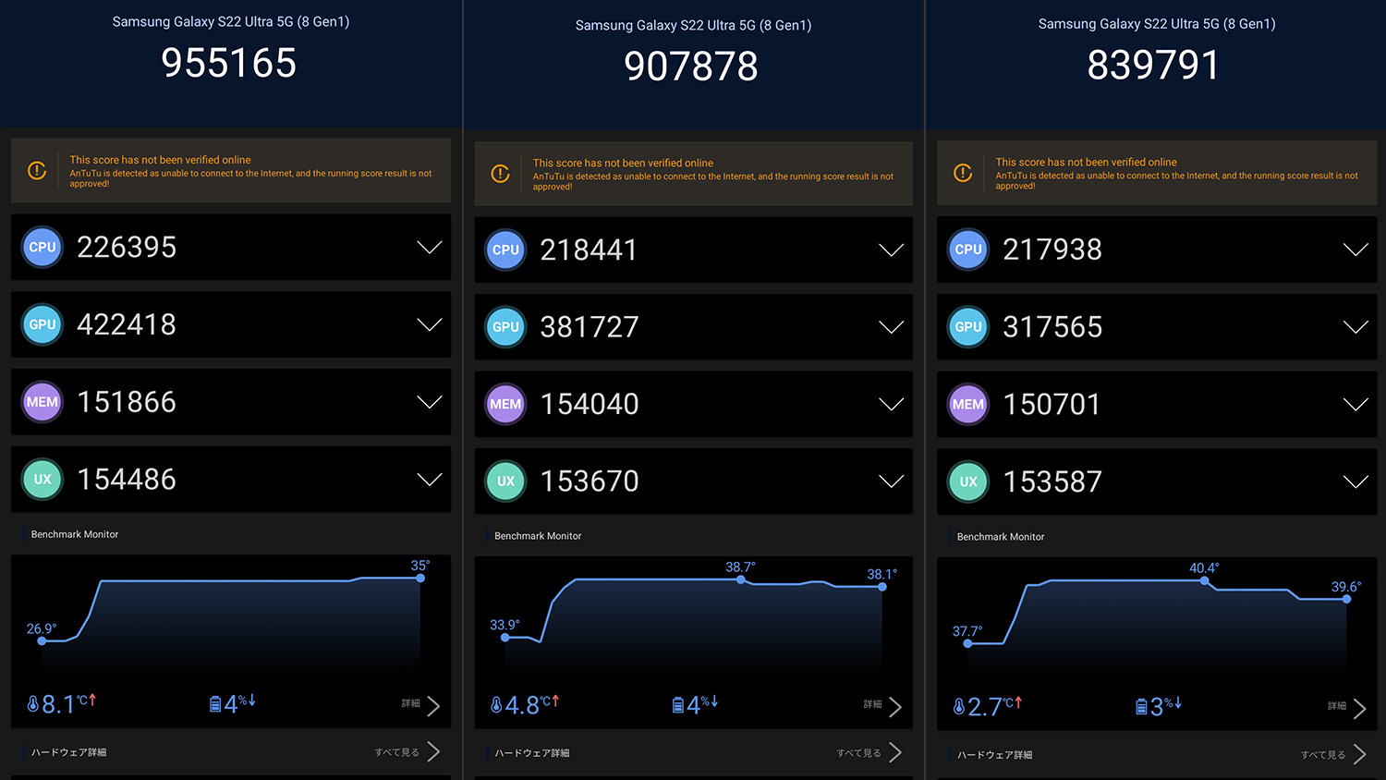The image size is (1386, 780).
Task: Expand the GPU 317565 score row
Action: [1355, 327]
